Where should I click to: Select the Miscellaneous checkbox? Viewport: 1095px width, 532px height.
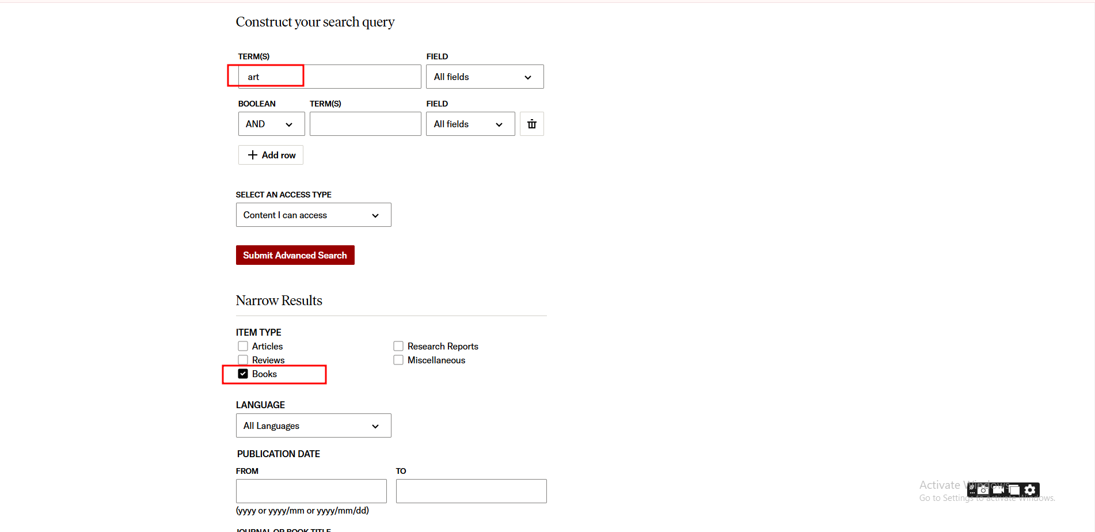pos(398,360)
